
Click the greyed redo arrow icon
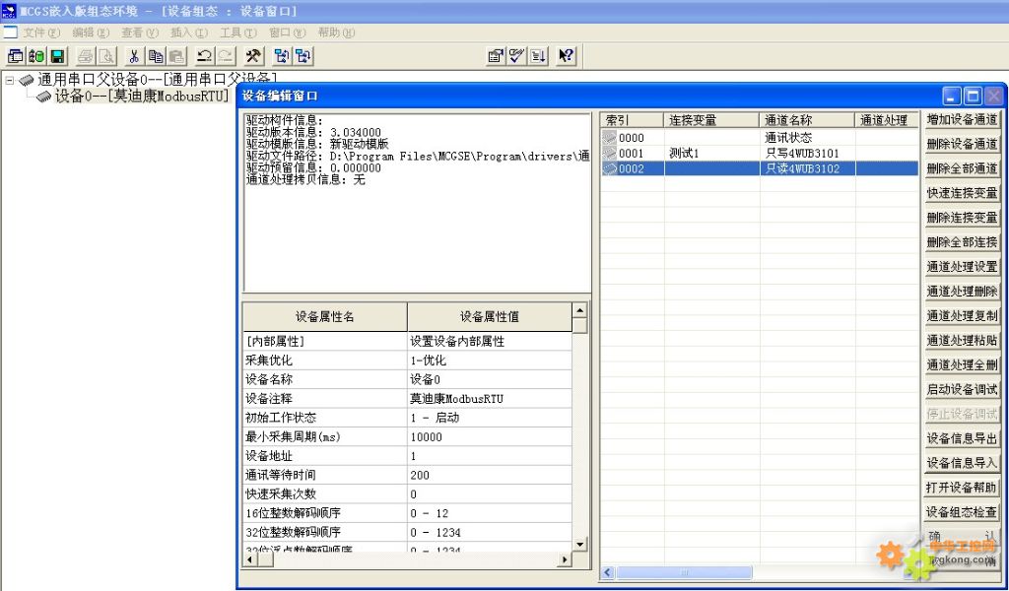click(x=226, y=56)
